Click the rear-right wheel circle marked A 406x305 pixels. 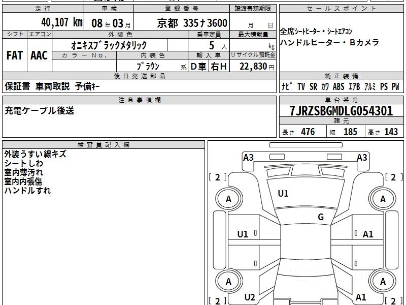pos(383,281)
